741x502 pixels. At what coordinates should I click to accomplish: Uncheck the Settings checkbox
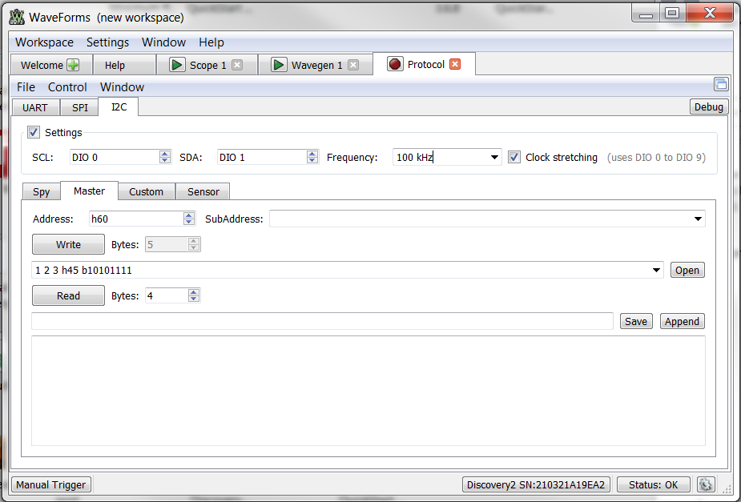point(33,132)
